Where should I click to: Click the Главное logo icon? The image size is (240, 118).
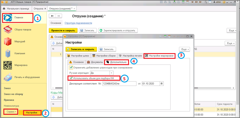point(8,18)
